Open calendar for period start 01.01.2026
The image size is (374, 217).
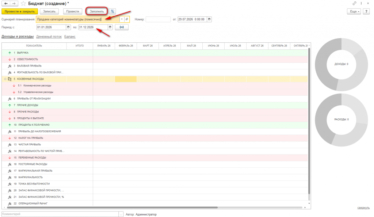pos(68,27)
